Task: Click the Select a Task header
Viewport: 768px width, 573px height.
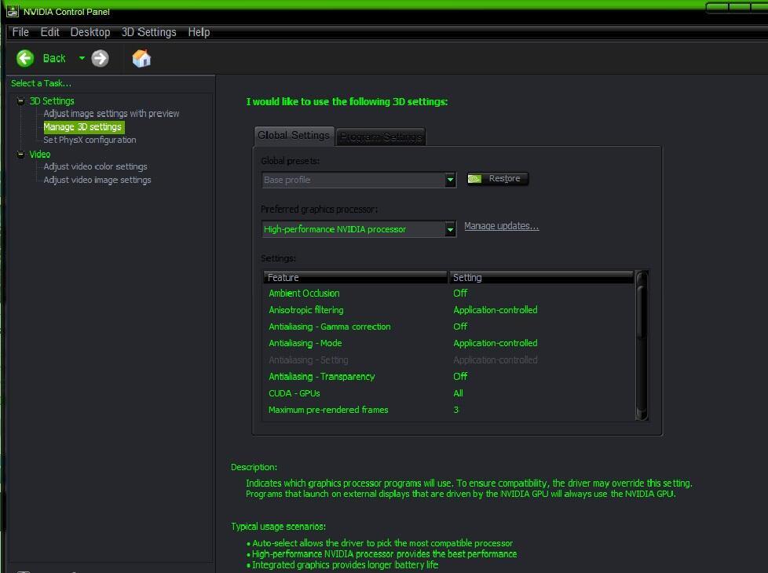Action: [x=41, y=83]
